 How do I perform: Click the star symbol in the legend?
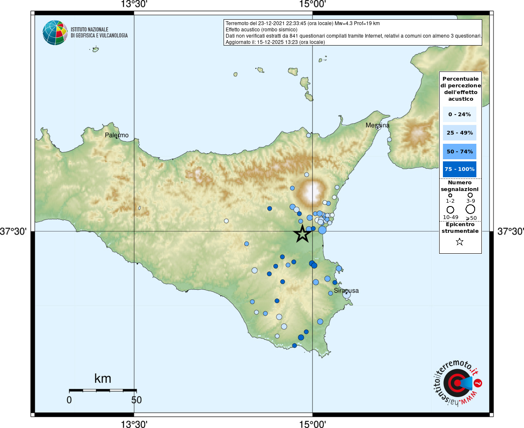[x=460, y=242]
